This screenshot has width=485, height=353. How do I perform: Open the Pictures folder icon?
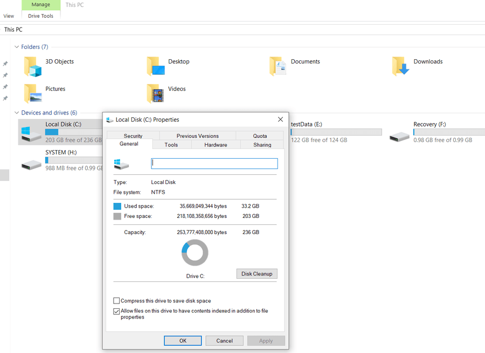coord(32,93)
